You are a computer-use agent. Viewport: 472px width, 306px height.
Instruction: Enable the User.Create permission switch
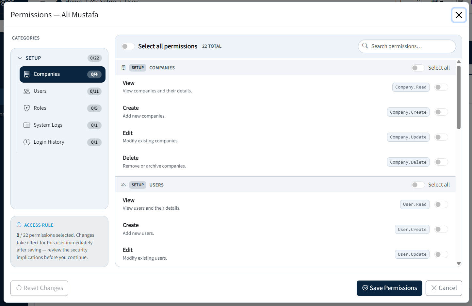pyautogui.click(x=441, y=229)
